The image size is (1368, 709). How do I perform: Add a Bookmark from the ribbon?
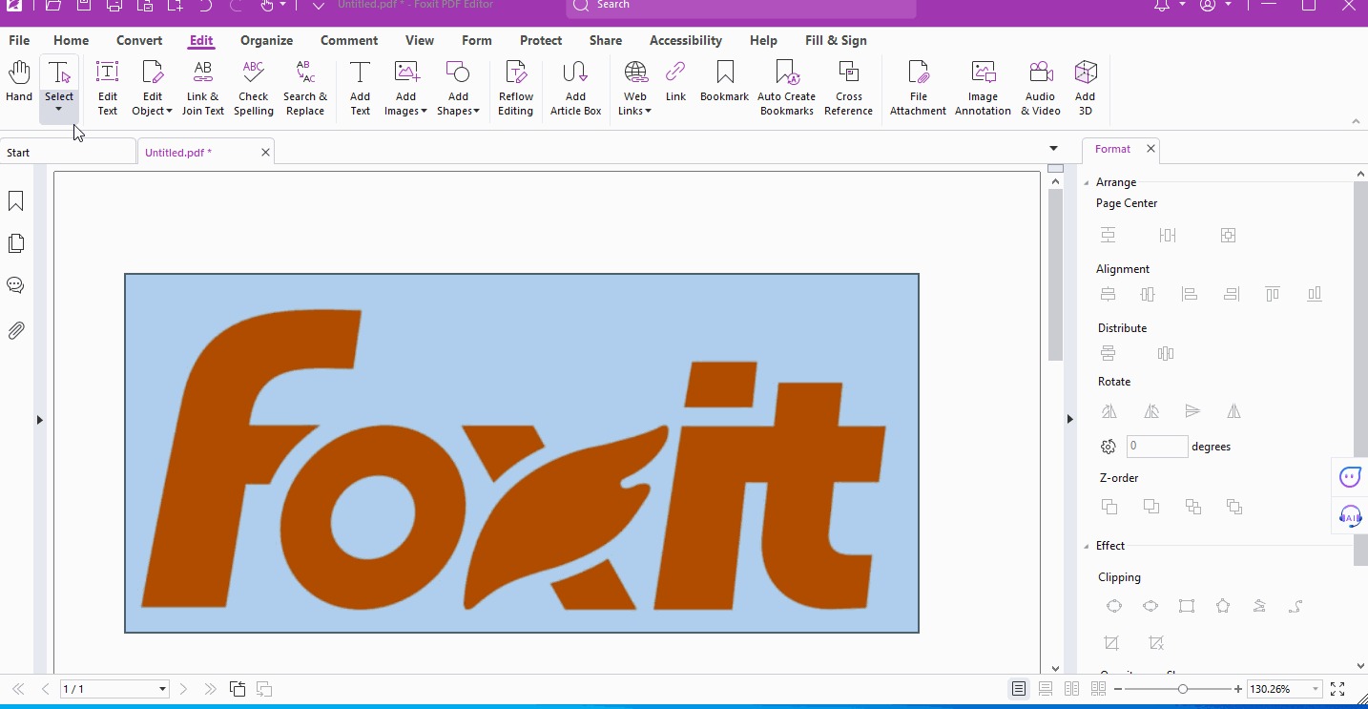coord(725,82)
